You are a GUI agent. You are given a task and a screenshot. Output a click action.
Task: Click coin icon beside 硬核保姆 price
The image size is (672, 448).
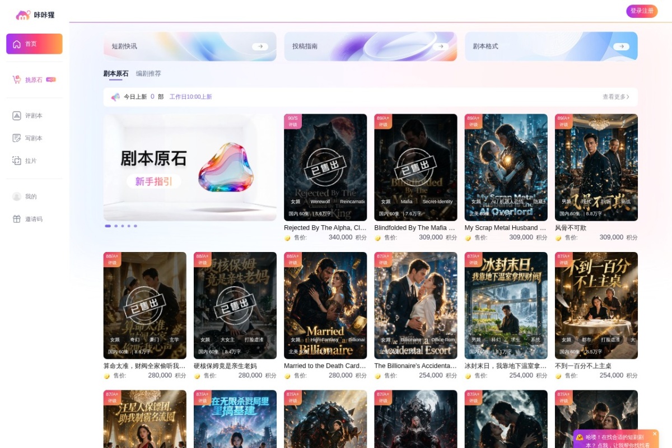(x=197, y=376)
